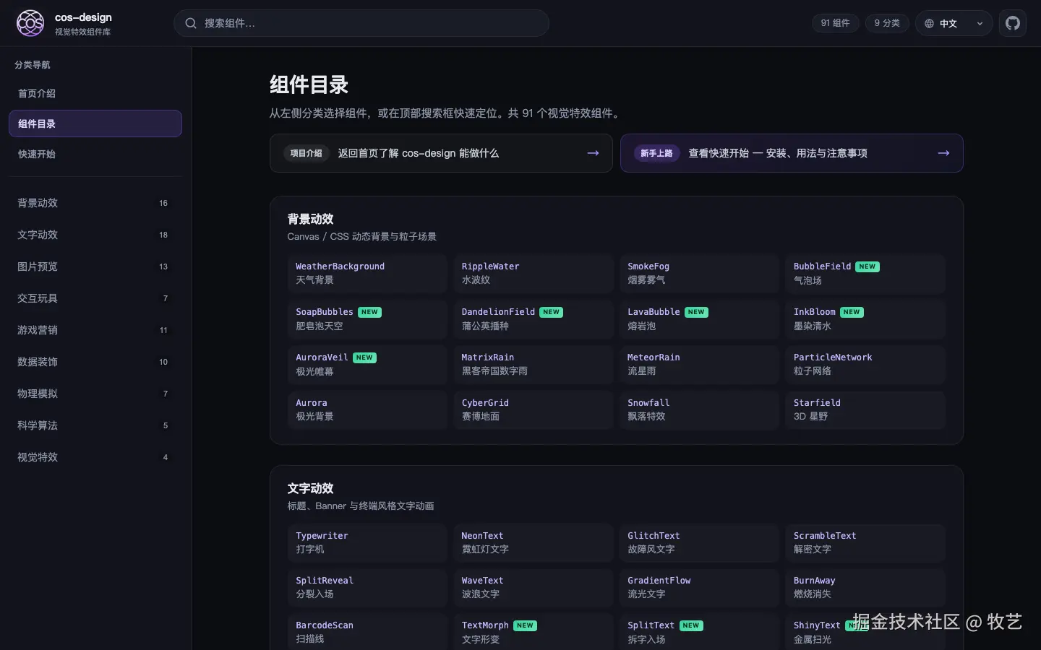Screen dimensions: 1041x650
Task: Open 快速开始 in the sidebar
Action: [x=95, y=154]
